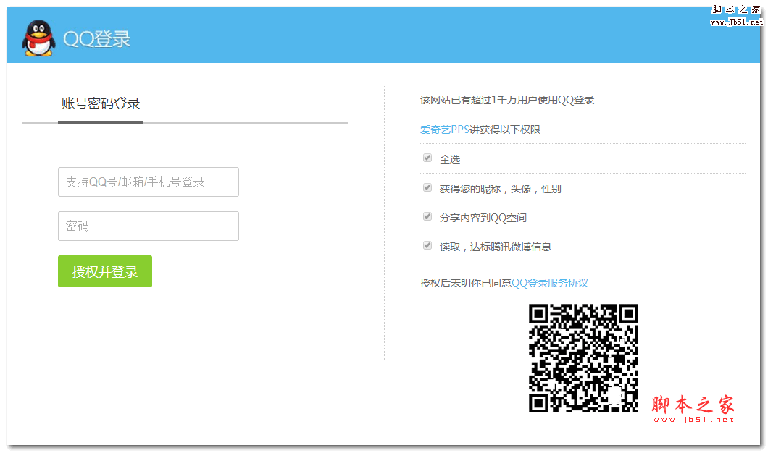Disable the 分享内容到QQ空间 checkbox

point(427,216)
